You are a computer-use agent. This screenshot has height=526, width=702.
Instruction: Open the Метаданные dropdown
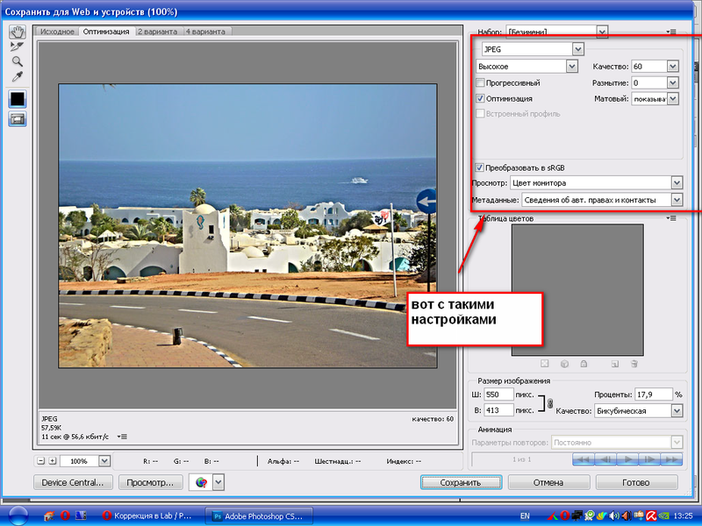pyautogui.click(x=676, y=200)
